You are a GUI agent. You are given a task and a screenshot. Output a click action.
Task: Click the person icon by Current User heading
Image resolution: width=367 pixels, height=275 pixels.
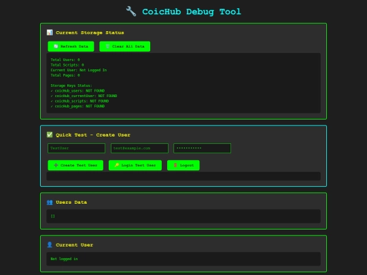[50, 244]
